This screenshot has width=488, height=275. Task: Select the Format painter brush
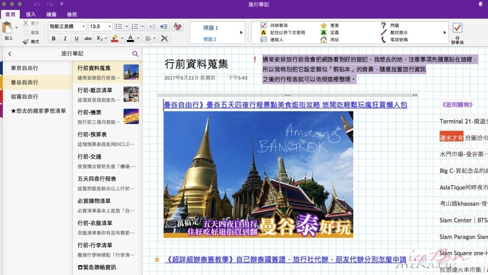(x=26, y=42)
